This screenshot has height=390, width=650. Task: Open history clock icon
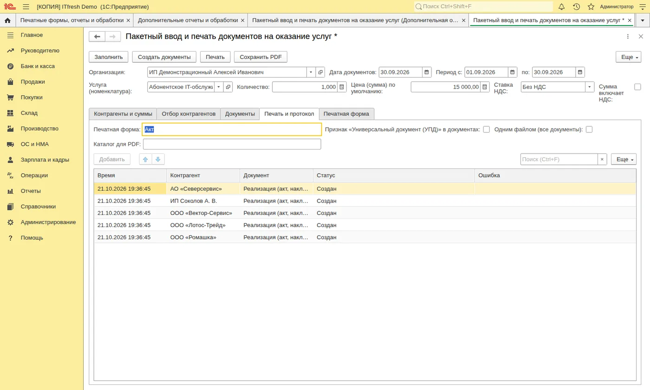tap(576, 7)
